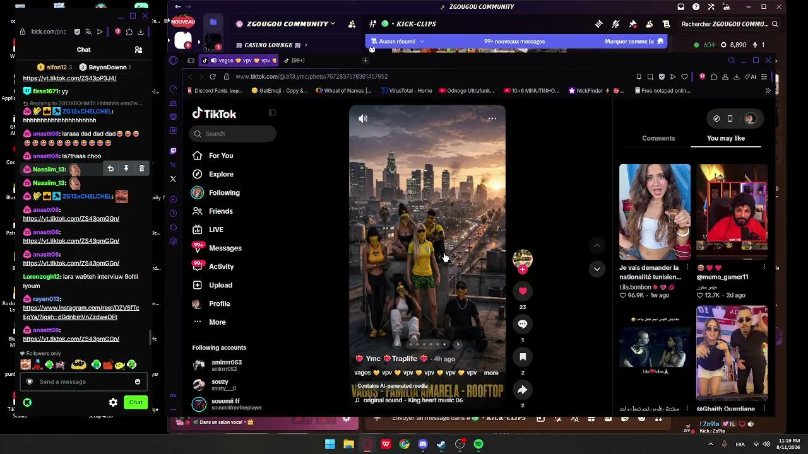
Task: Reload the TikTok page in the browser
Action: [213, 77]
